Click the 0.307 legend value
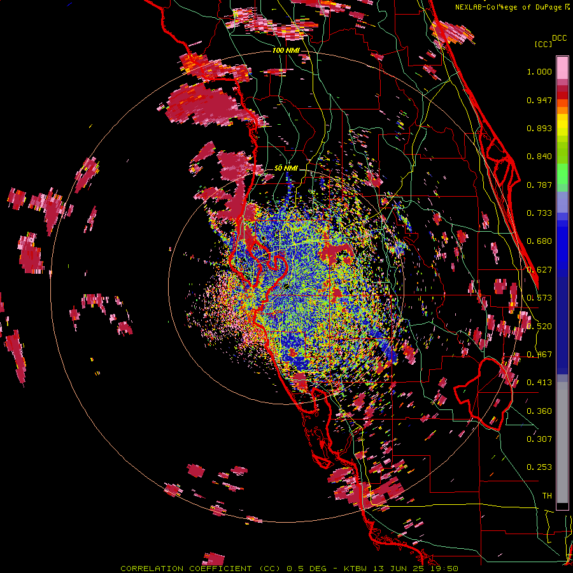The height and width of the screenshot is (573, 573). [539, 439]
